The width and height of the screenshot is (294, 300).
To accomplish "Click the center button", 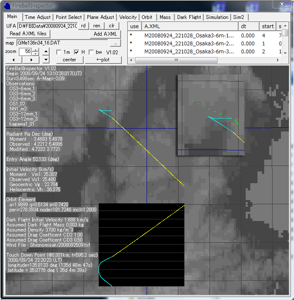I will (x=69, y=60).
